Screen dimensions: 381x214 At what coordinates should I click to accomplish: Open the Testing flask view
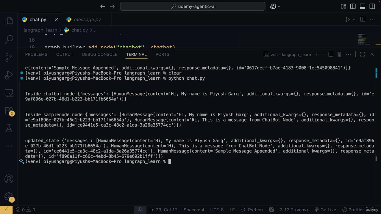pos(9,128)
